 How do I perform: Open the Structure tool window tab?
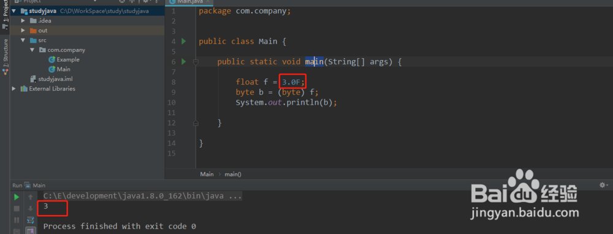point(5,56)
